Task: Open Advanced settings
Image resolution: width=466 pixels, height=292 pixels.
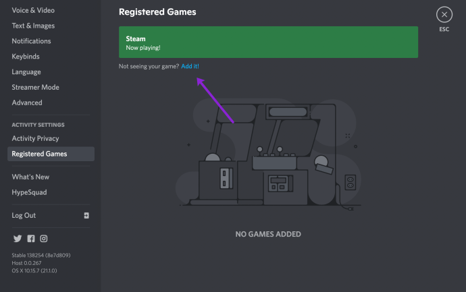Action: (27, 103)
